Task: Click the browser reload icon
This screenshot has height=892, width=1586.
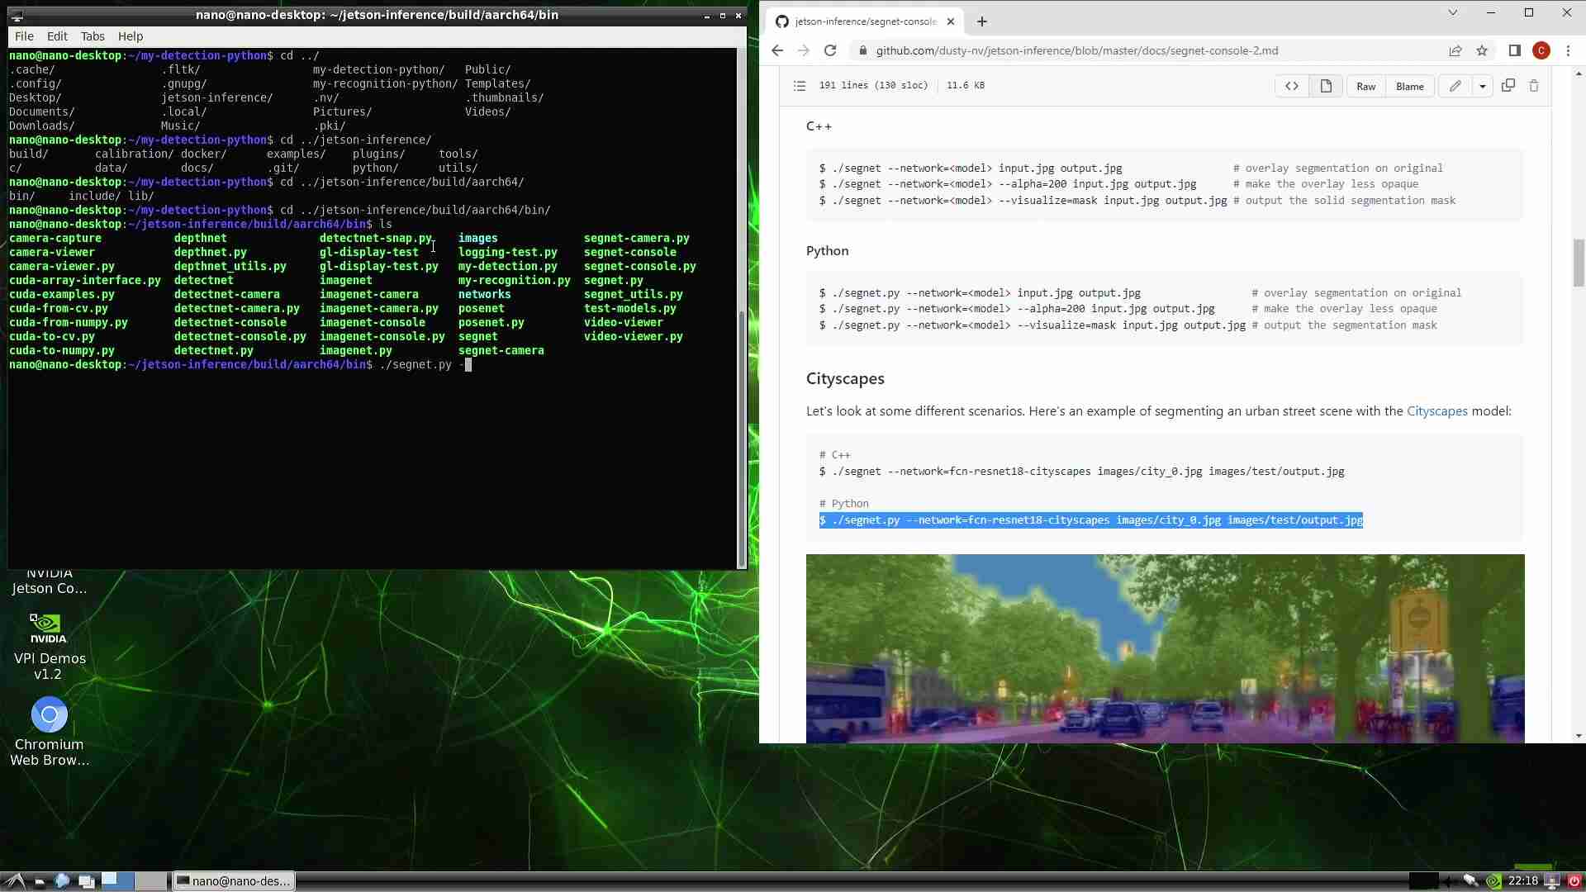Action: pos(830,50)
